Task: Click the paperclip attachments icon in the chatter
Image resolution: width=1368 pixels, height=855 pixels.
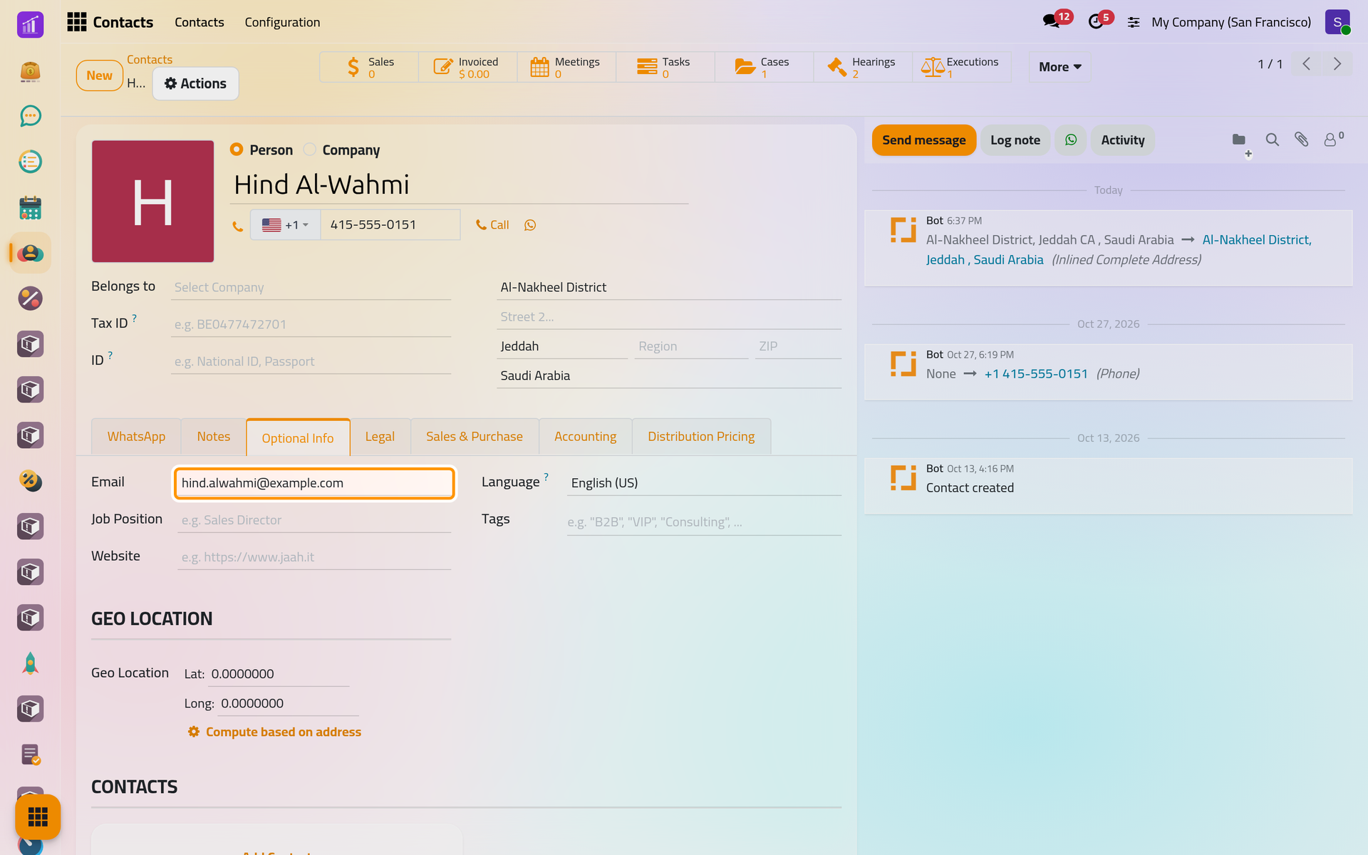Action: [x=1302, y=140]
